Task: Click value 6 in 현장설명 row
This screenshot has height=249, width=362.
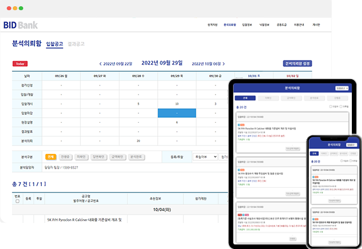Action: 177,122
